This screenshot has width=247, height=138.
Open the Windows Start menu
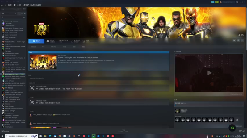(2, 136)
